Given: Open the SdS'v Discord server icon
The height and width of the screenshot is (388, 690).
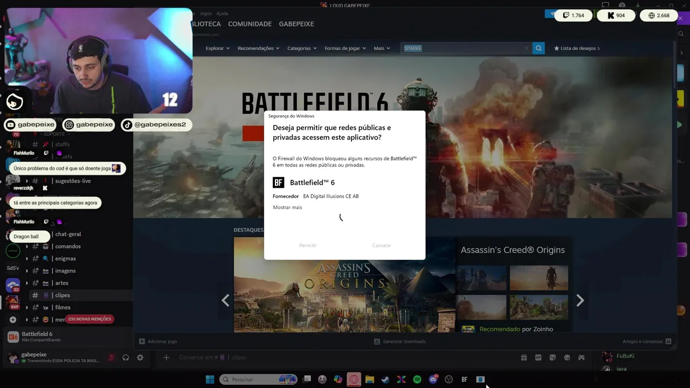Looking at the screenshot, I should point(12,268).
